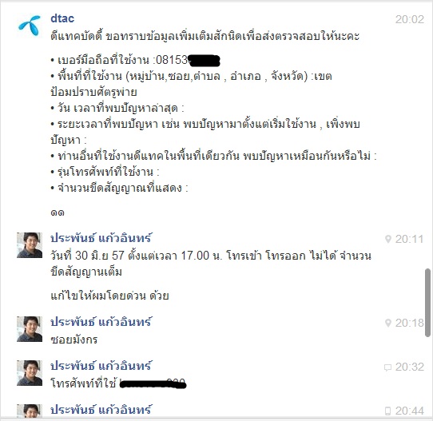Click the dtac blue logo avatar
This screenshot has width=433, height=421.
[30, 26]
